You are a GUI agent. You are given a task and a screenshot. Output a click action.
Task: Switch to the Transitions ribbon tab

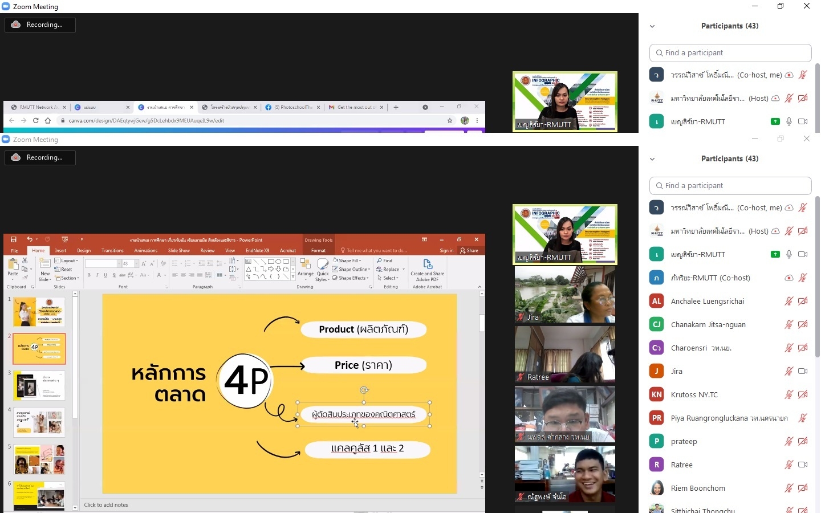point(112,251)
